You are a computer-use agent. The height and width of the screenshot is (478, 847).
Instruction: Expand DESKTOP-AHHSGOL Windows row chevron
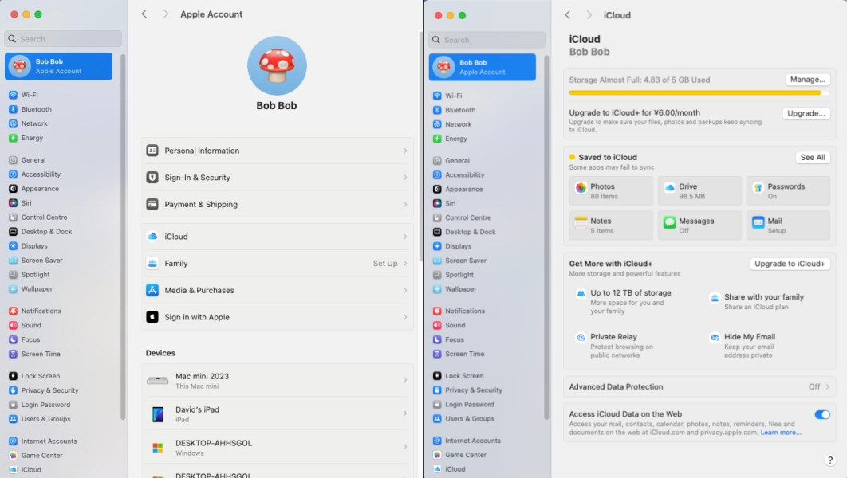[405, 447]
